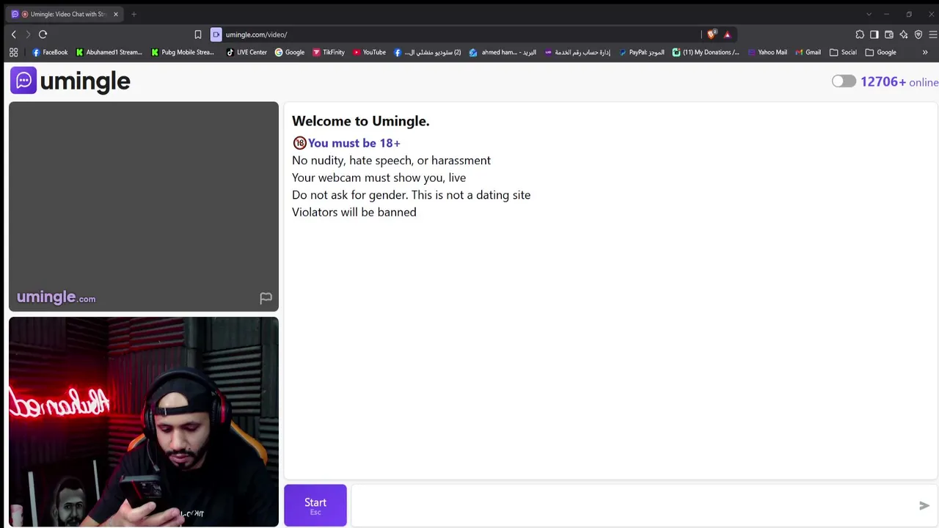Open the ahmed ham... mail bookmark

pos(503,52)
